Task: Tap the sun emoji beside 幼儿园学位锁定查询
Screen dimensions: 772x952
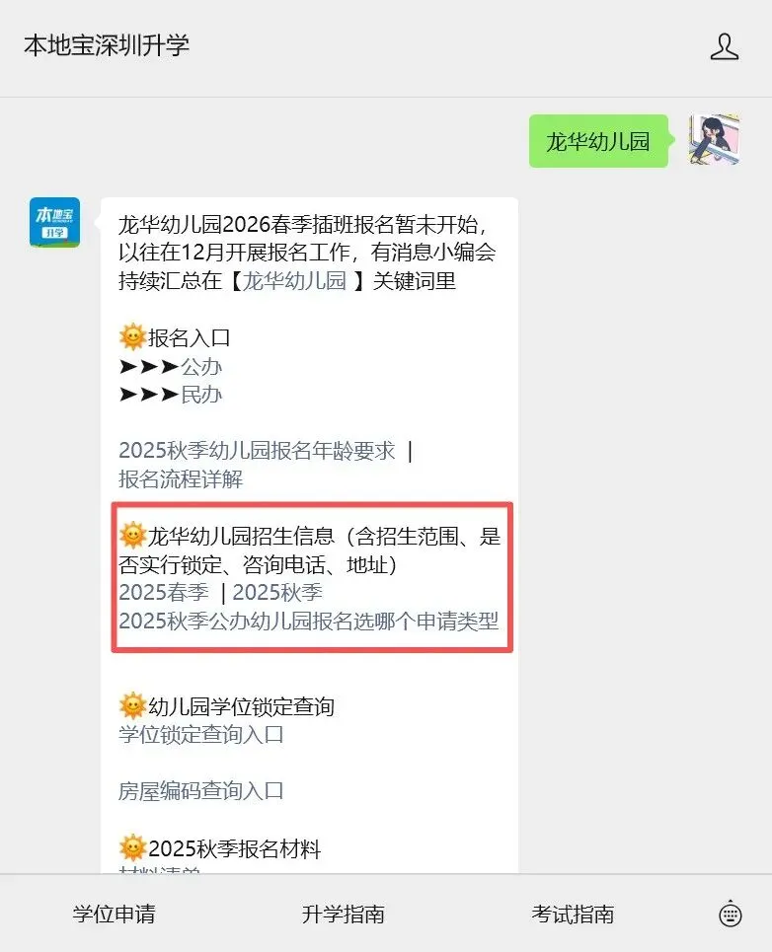Action: coord(132,706)
